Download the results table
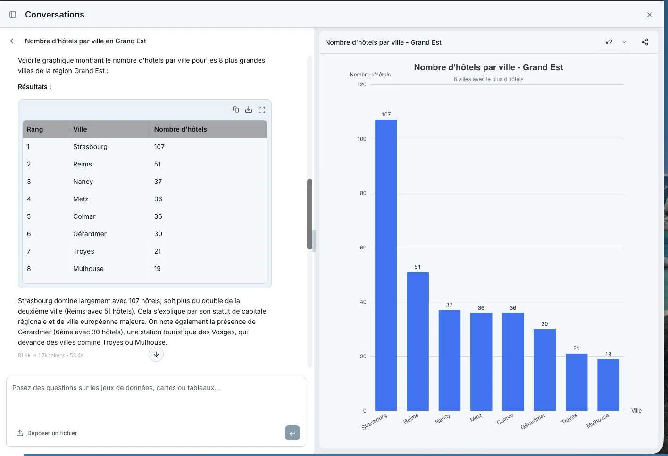 [x=249, y=109]
